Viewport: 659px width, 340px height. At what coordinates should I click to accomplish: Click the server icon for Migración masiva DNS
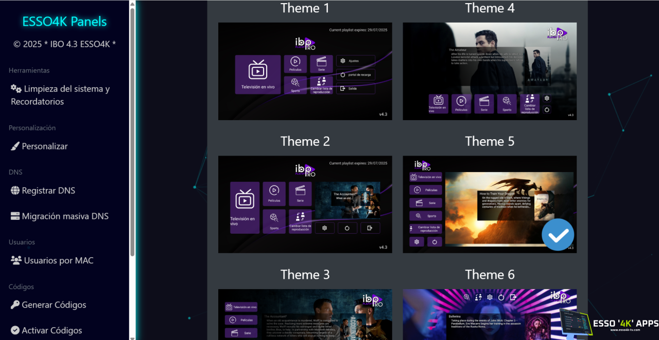pos(15,216)
